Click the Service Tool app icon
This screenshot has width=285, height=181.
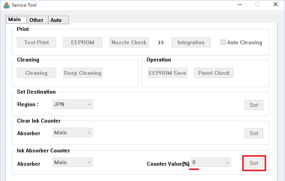click(6, 5)
